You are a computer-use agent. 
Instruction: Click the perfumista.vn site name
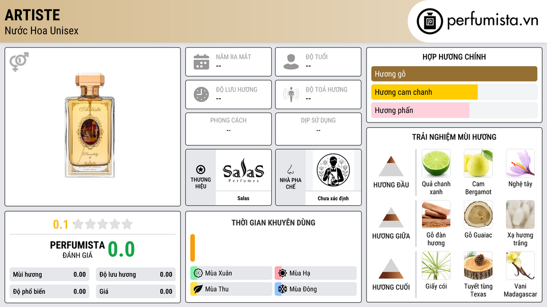coord(493,21)
